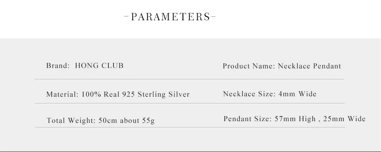The image size is (381, 152).
Task: Click the dash before PARAMETERS
Action: [127, 17]
